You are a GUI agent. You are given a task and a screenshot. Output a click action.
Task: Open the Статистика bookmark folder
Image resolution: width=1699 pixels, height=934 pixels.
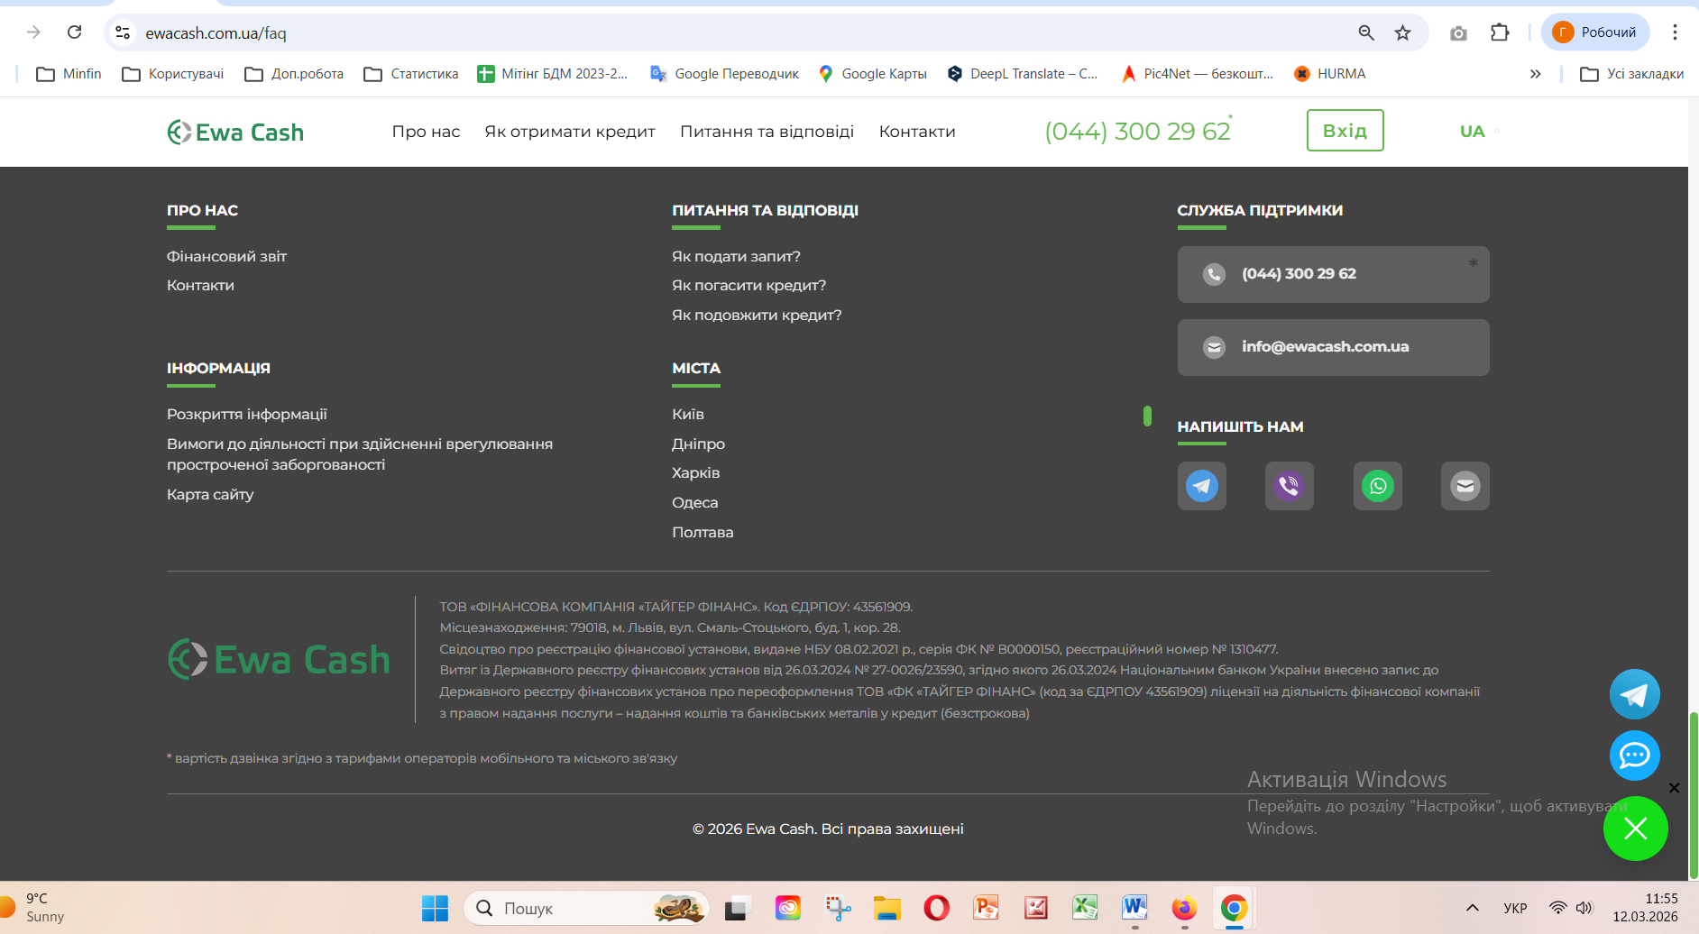pos(411,74)
